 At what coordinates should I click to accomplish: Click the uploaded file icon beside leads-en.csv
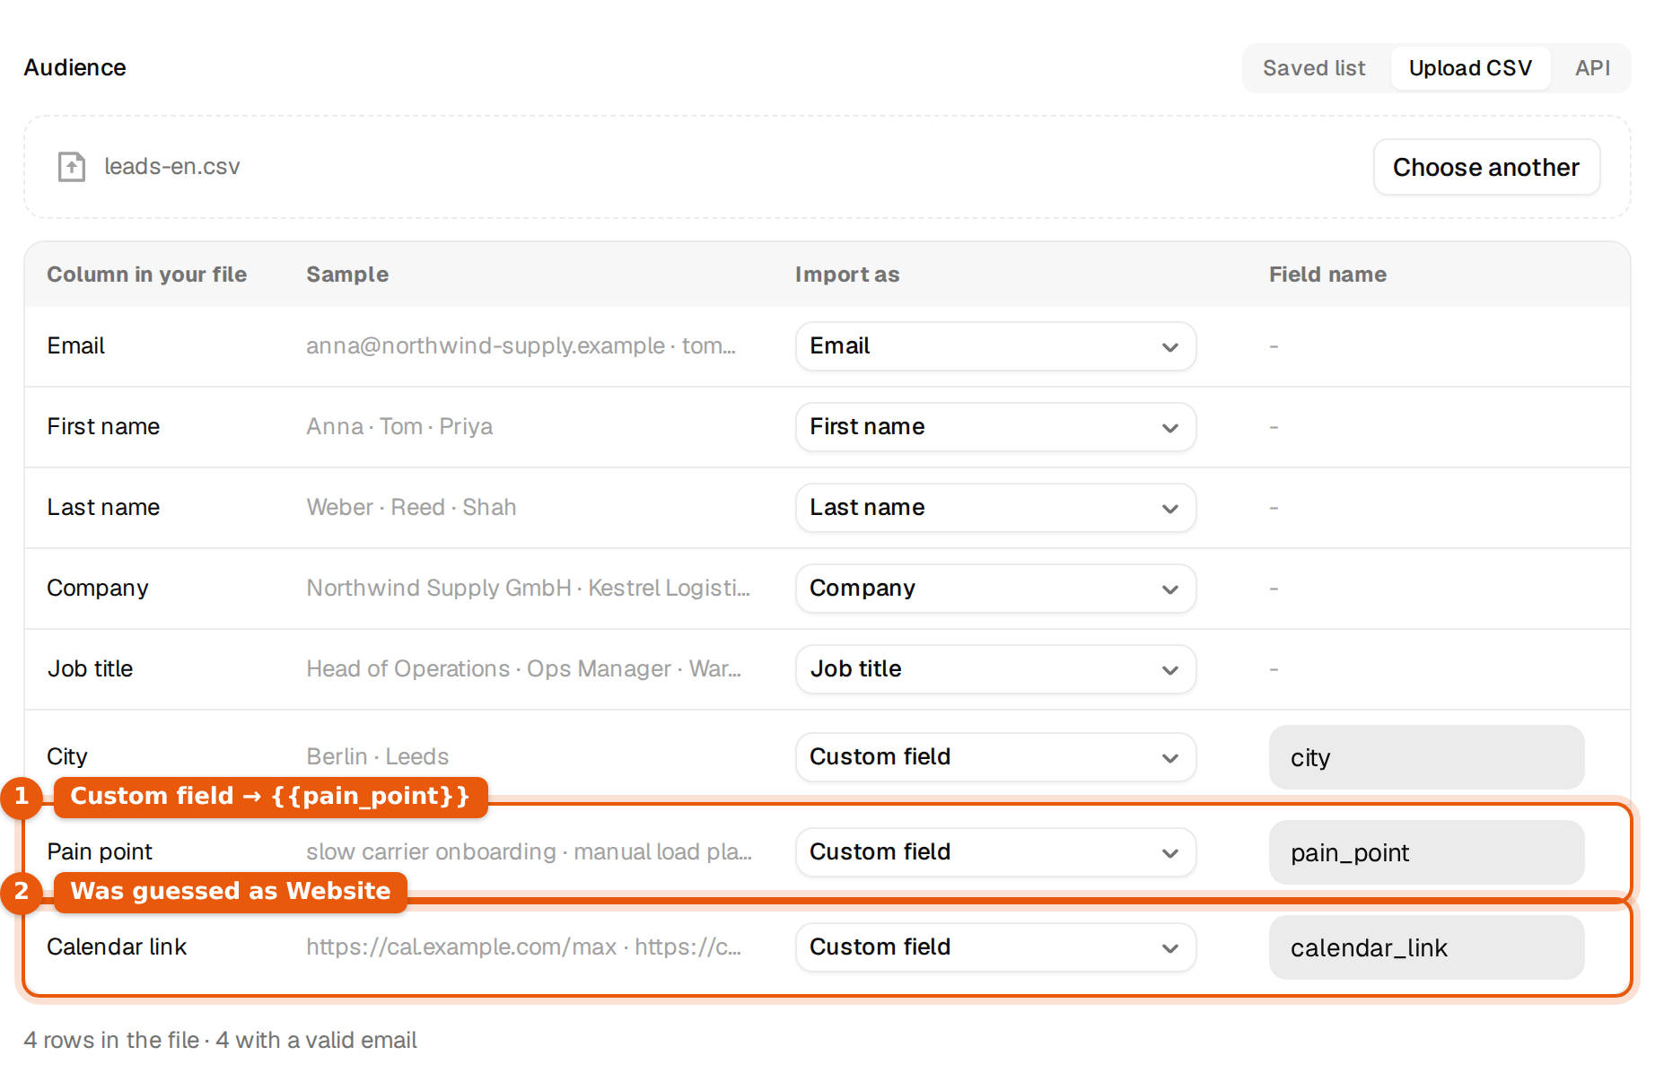click(72, 167)
